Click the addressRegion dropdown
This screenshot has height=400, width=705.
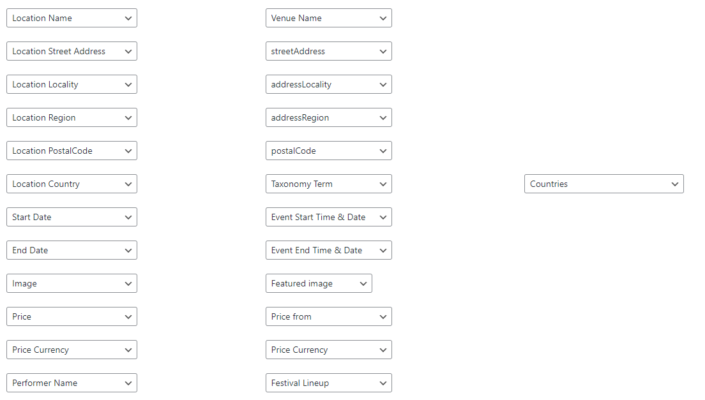[x=329, y=117]
